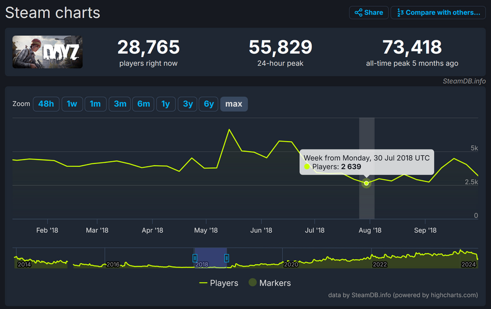
Task: Click the Jun '18 axis label
Action: pyautogui.click(x=261, y=231)
